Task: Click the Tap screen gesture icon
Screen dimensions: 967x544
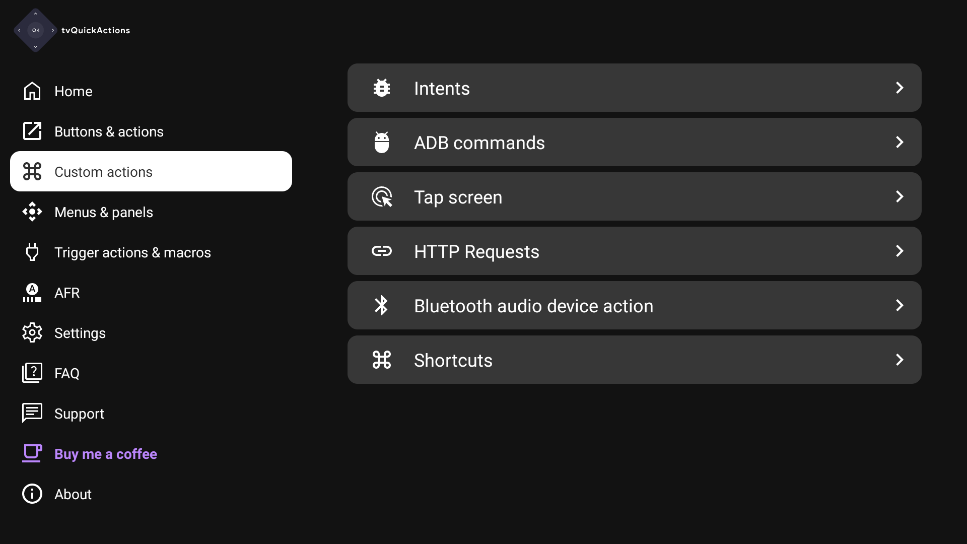Action: pyautogui.click(x=382, y=196)
